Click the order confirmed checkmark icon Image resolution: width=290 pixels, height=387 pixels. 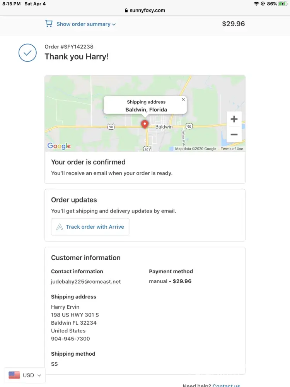[28, 53]
